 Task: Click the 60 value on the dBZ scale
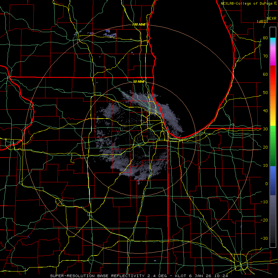pyautogui.click(x=265, y=74)
